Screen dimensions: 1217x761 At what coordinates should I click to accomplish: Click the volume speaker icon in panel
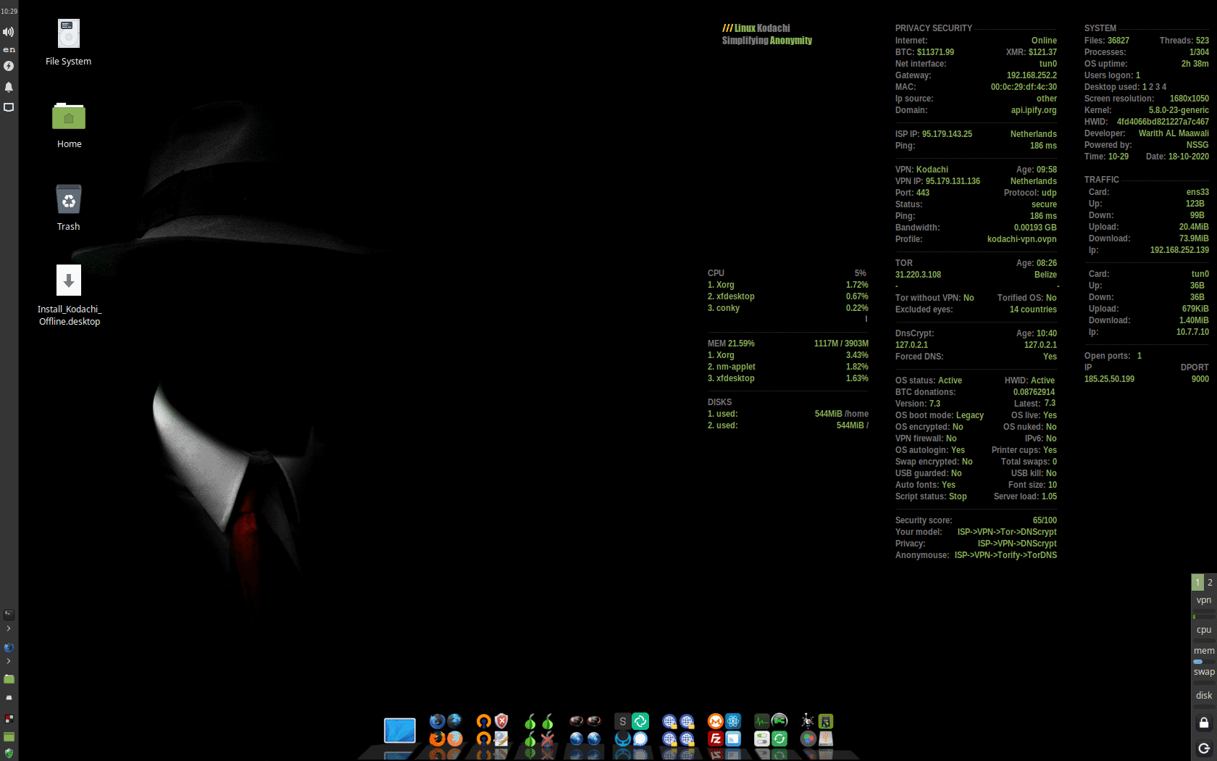pyautogui.click(x=9, y=32)
